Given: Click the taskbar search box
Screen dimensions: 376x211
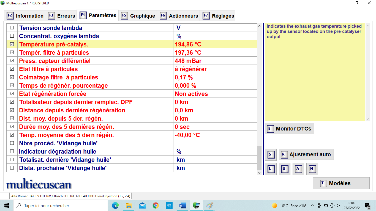Looking at the screenshot, I should click(x=61, y=206).
